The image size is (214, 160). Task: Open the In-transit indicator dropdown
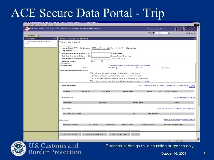(97, 61)
